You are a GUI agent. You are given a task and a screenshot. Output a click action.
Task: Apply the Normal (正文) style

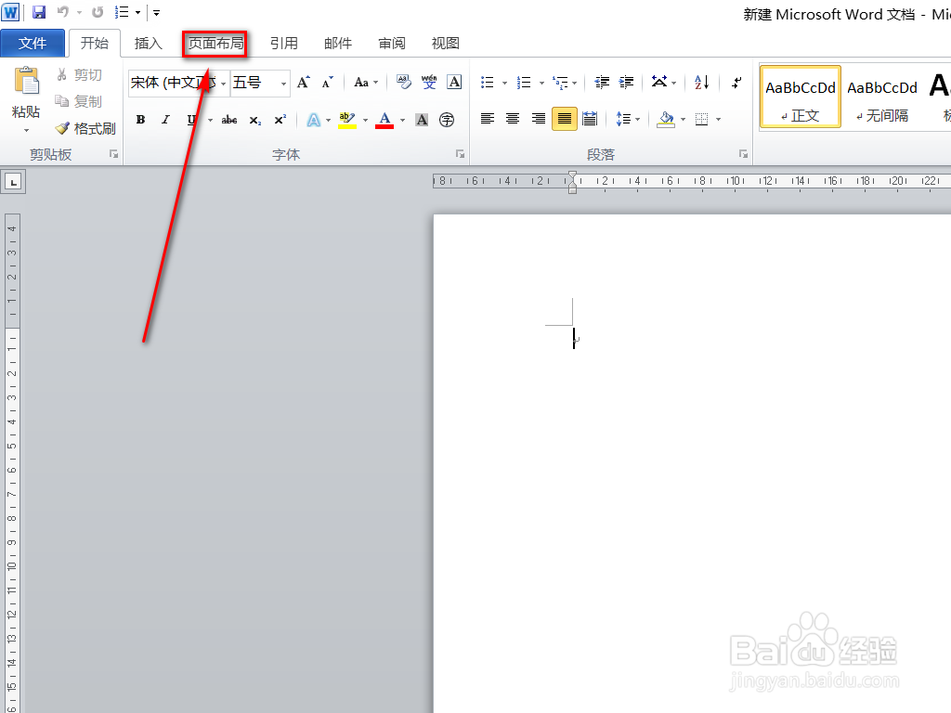point(800,97)
